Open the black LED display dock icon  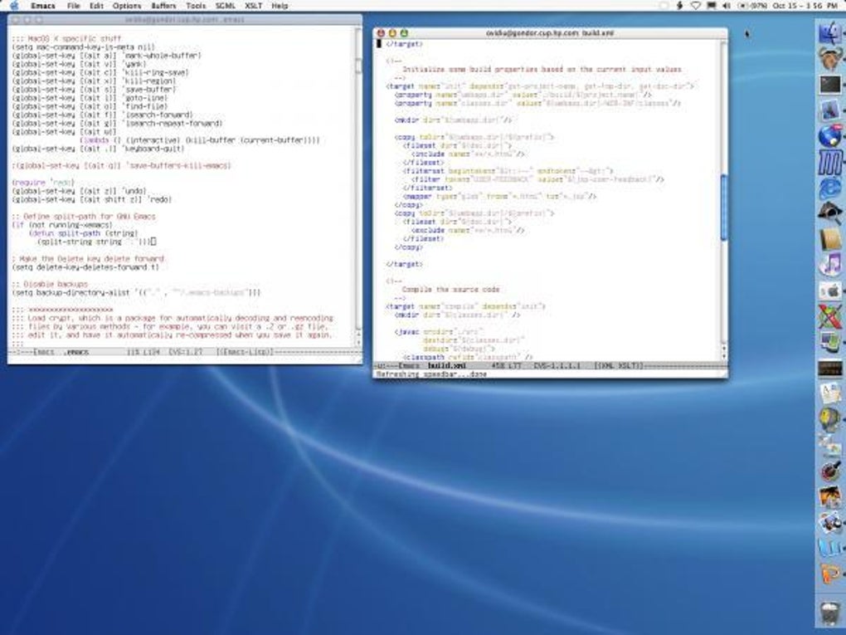(829, 369)
